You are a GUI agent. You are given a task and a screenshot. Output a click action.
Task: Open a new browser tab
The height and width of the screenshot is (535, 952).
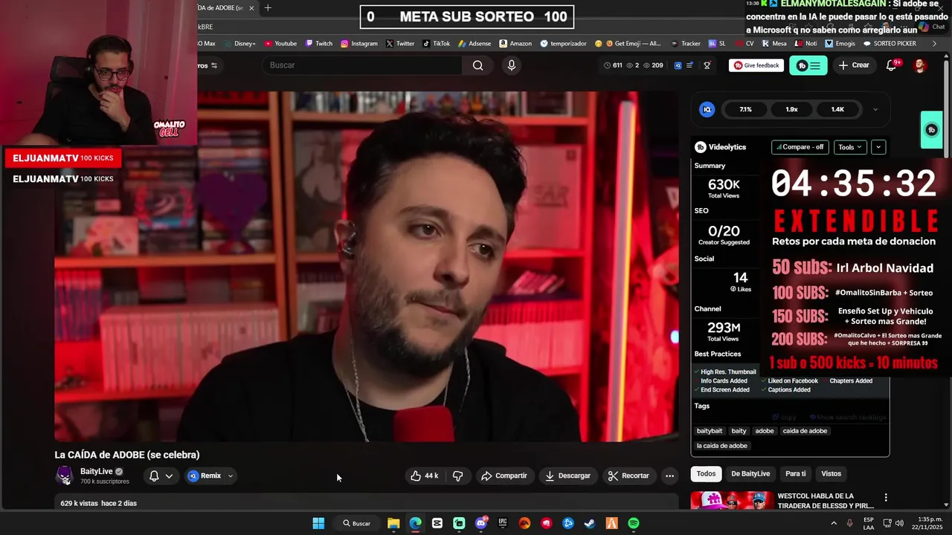point(268,8)
